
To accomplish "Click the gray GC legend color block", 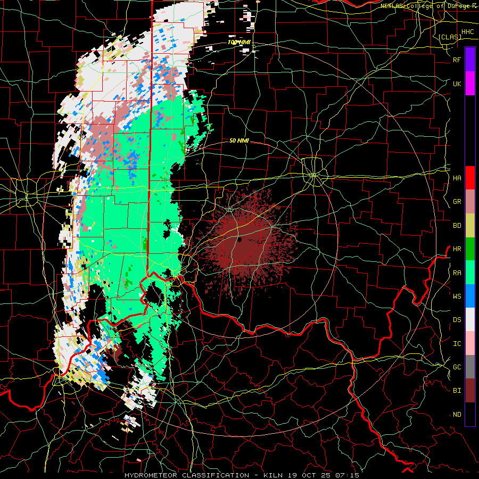I will [470, 367].
